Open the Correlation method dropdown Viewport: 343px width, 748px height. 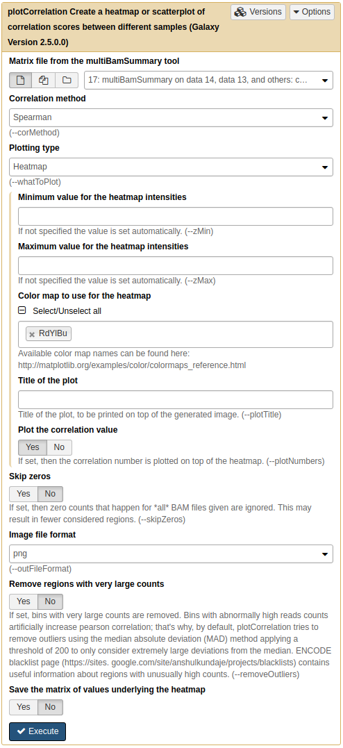(171, 117)
